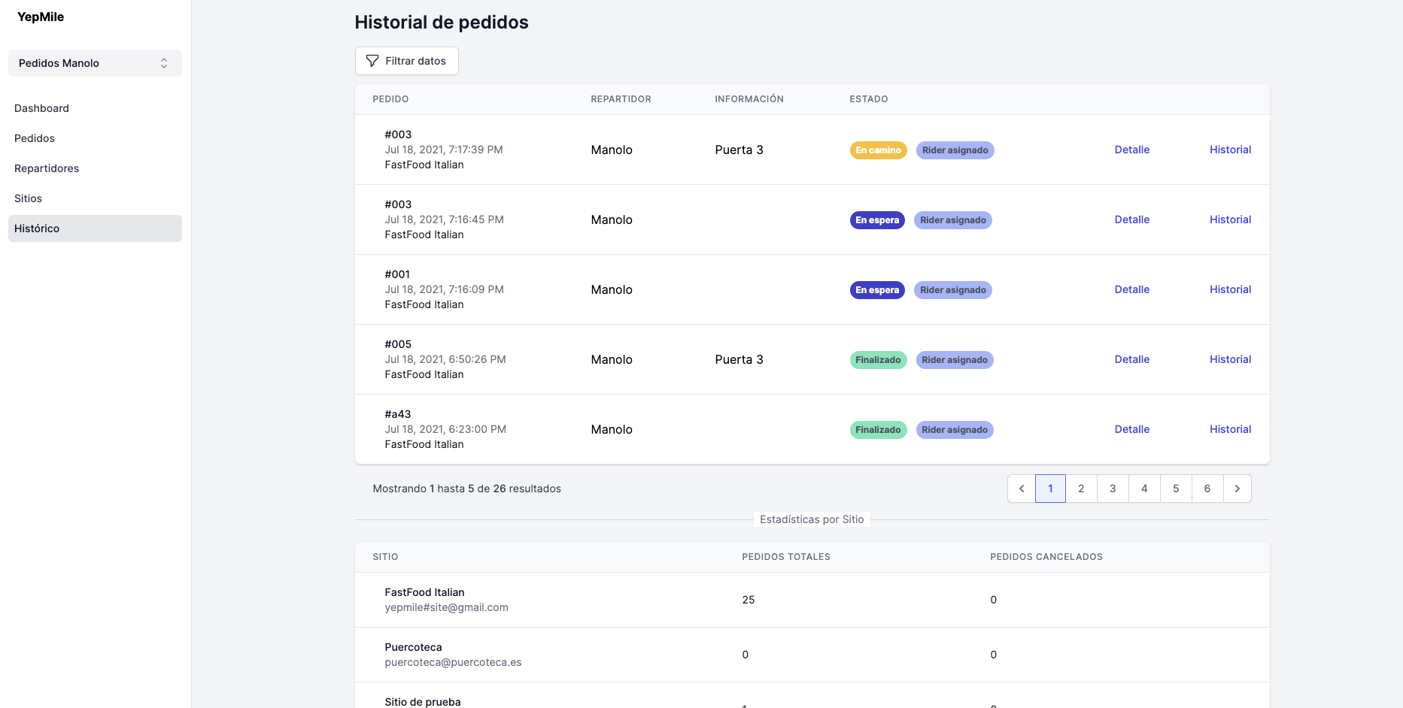Click the yellow En camino status badge
Screen dimensions: 1403x708
878,150
